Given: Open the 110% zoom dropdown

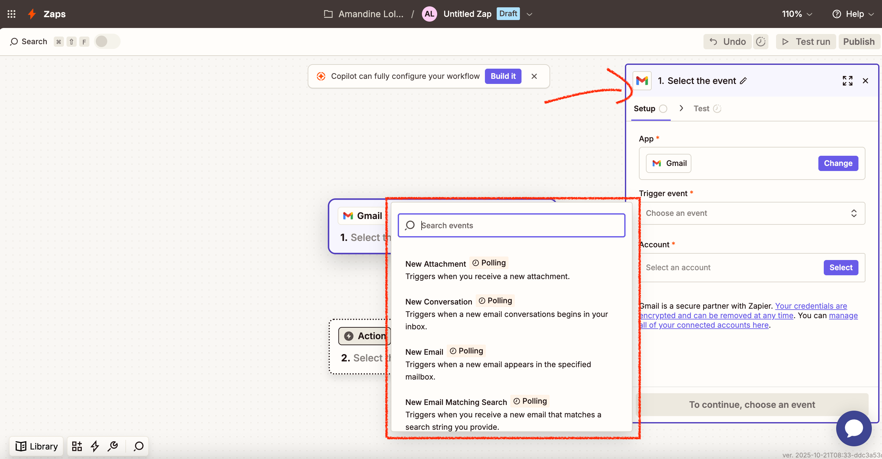Looking at the screenshot, I should pyautogui.click(x=797, y=14).
